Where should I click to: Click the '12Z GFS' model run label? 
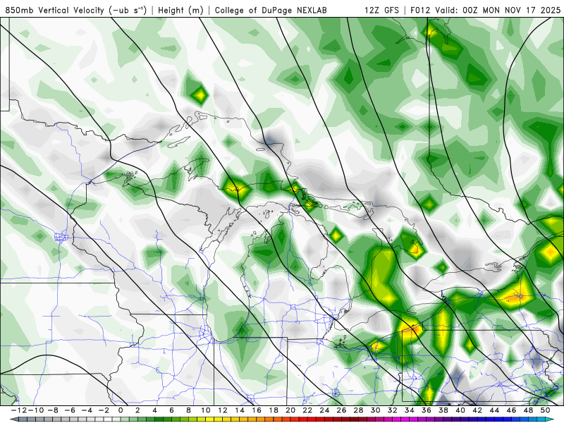click(x=381, y=10)
